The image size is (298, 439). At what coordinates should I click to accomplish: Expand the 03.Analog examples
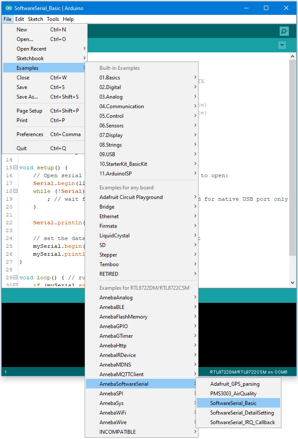[x=142, y=96]
